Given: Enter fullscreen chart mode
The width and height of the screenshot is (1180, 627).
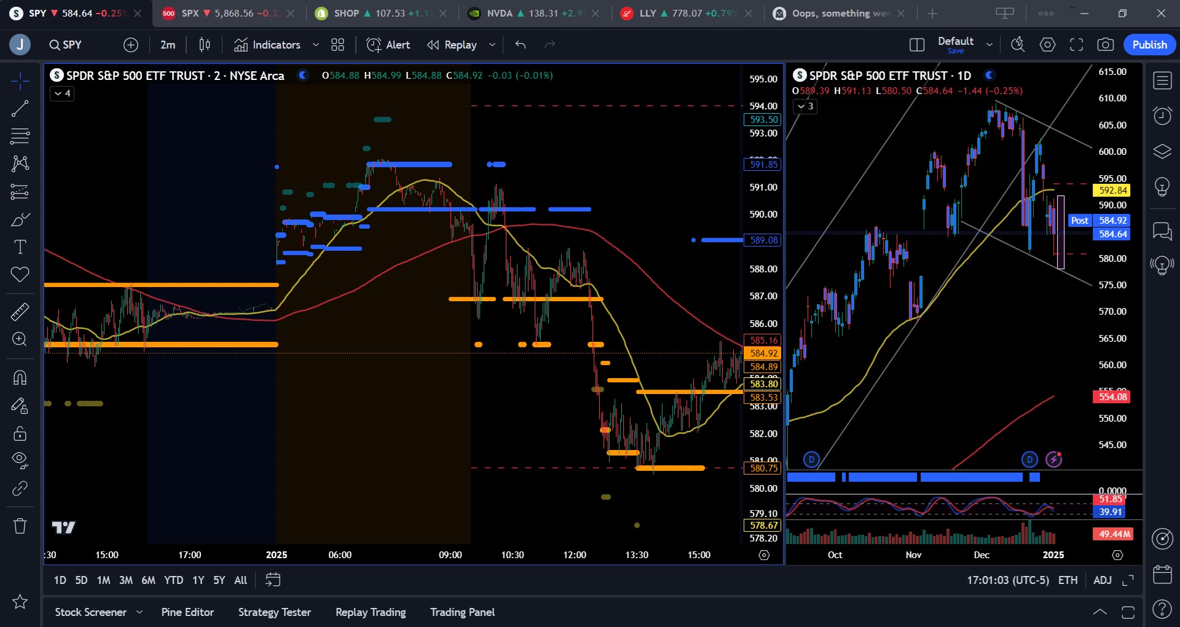Looking at the screenshot, I should (1076, 44).
